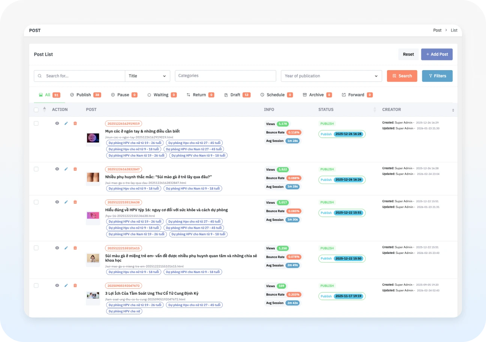This screenshot has width=486, height=342.
Task: Click the Add Post button
Action: click(x=436, y=54)
